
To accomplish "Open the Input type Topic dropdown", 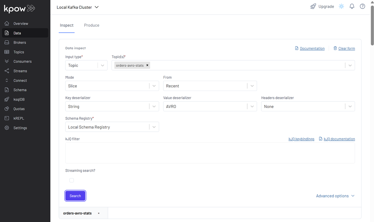I will pos(86,65).
